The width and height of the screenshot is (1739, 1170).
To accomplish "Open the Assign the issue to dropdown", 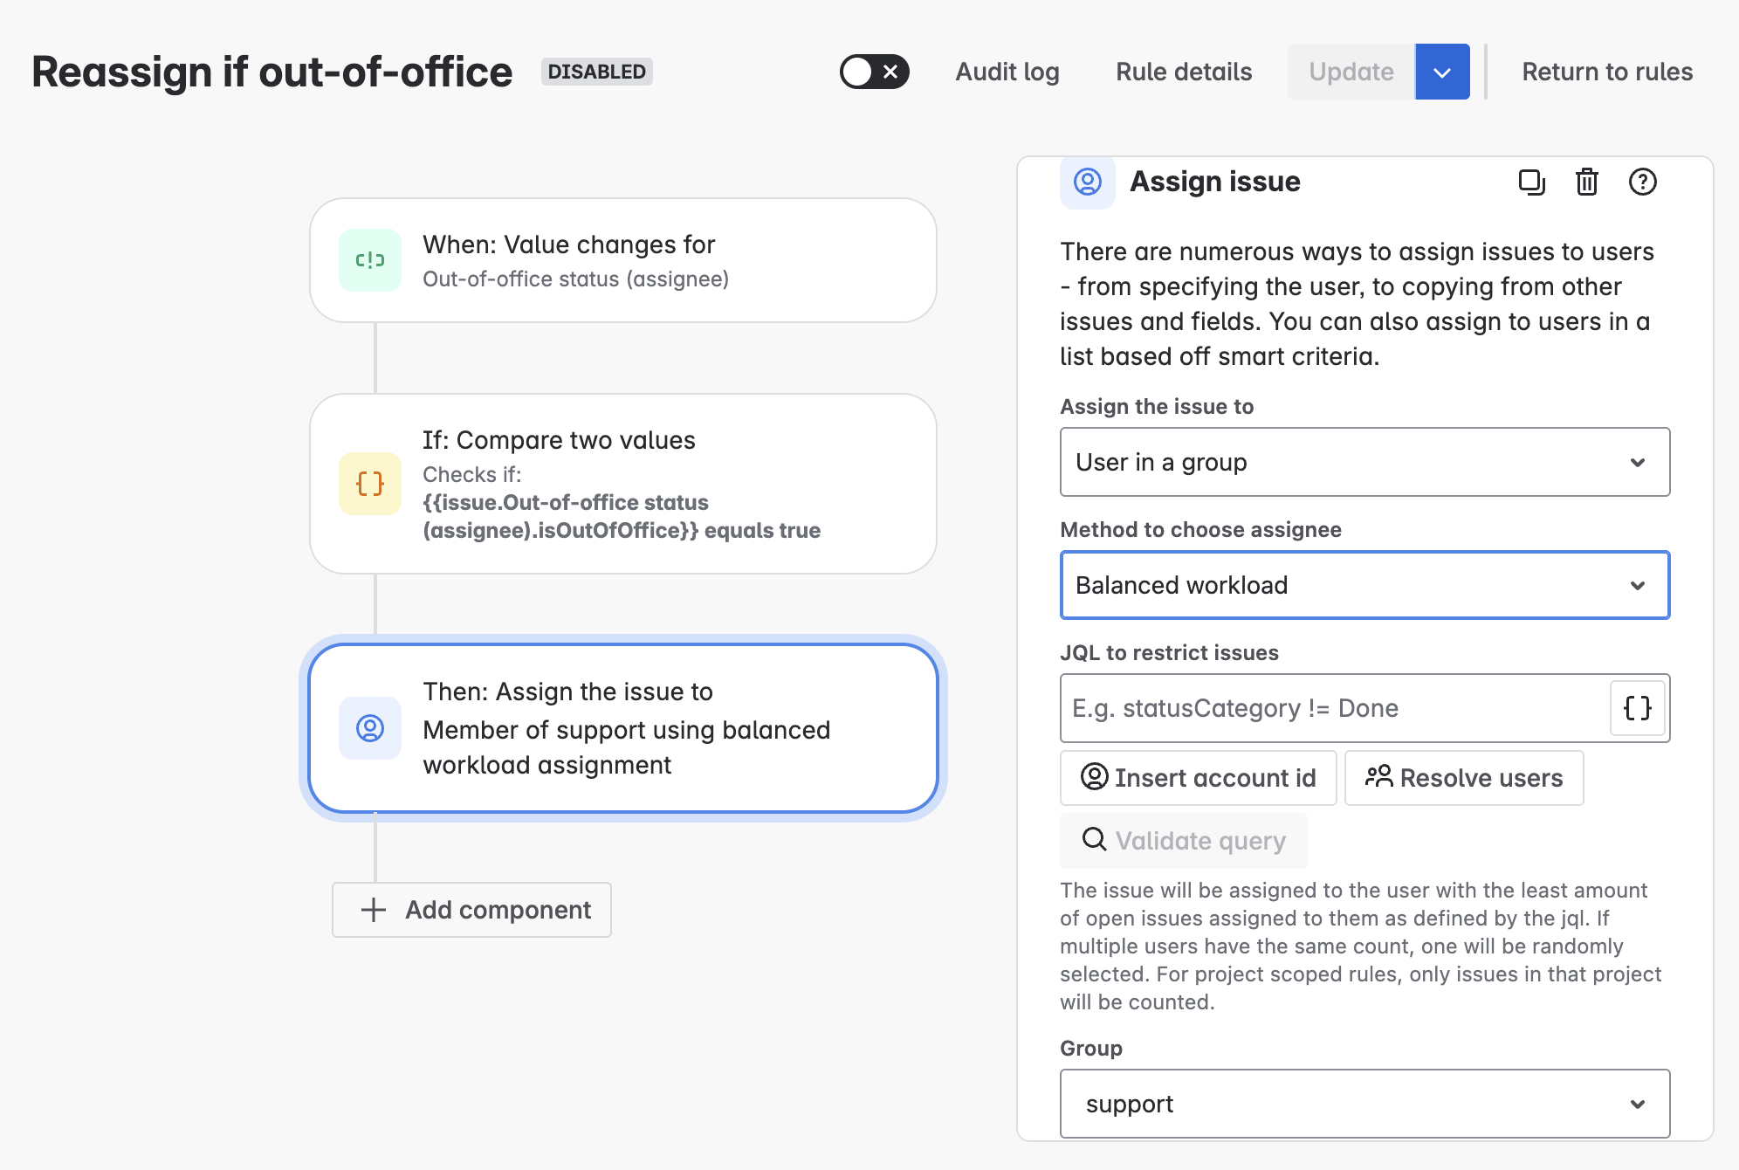I will coord(1364,462).
